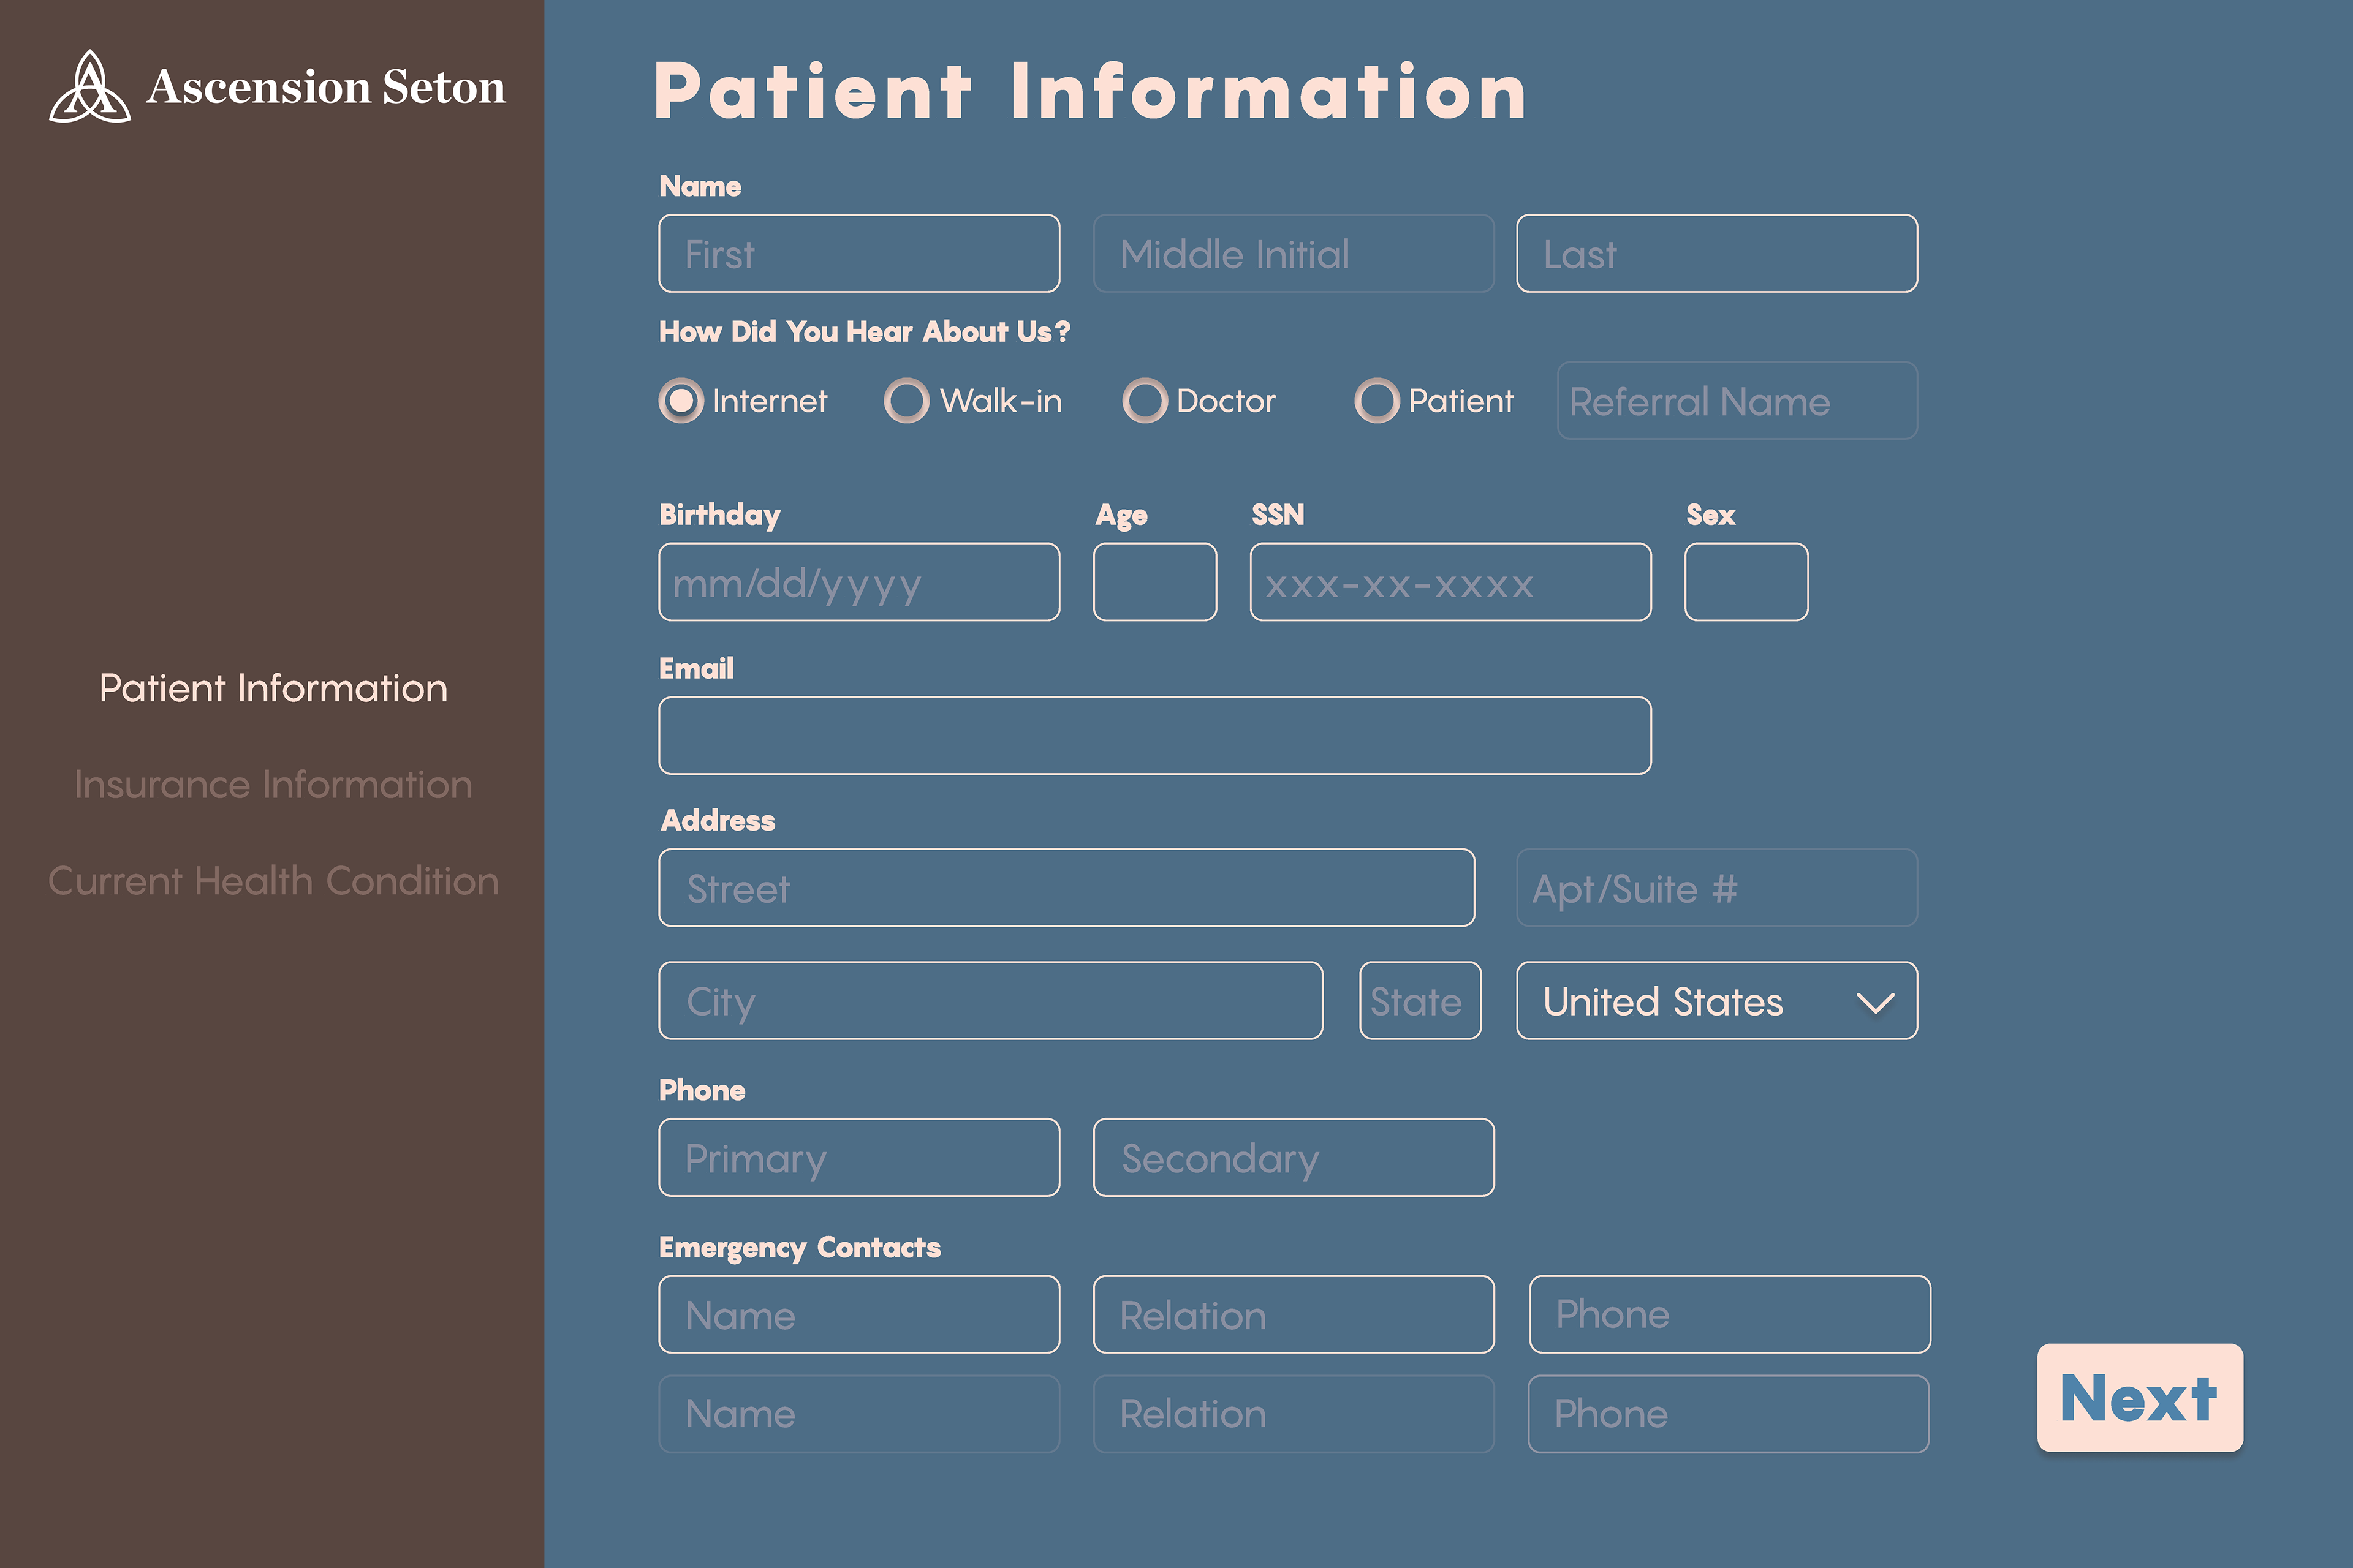Click the Referral Name field
The image size is (2353, 1568).
click(1738, 401)
